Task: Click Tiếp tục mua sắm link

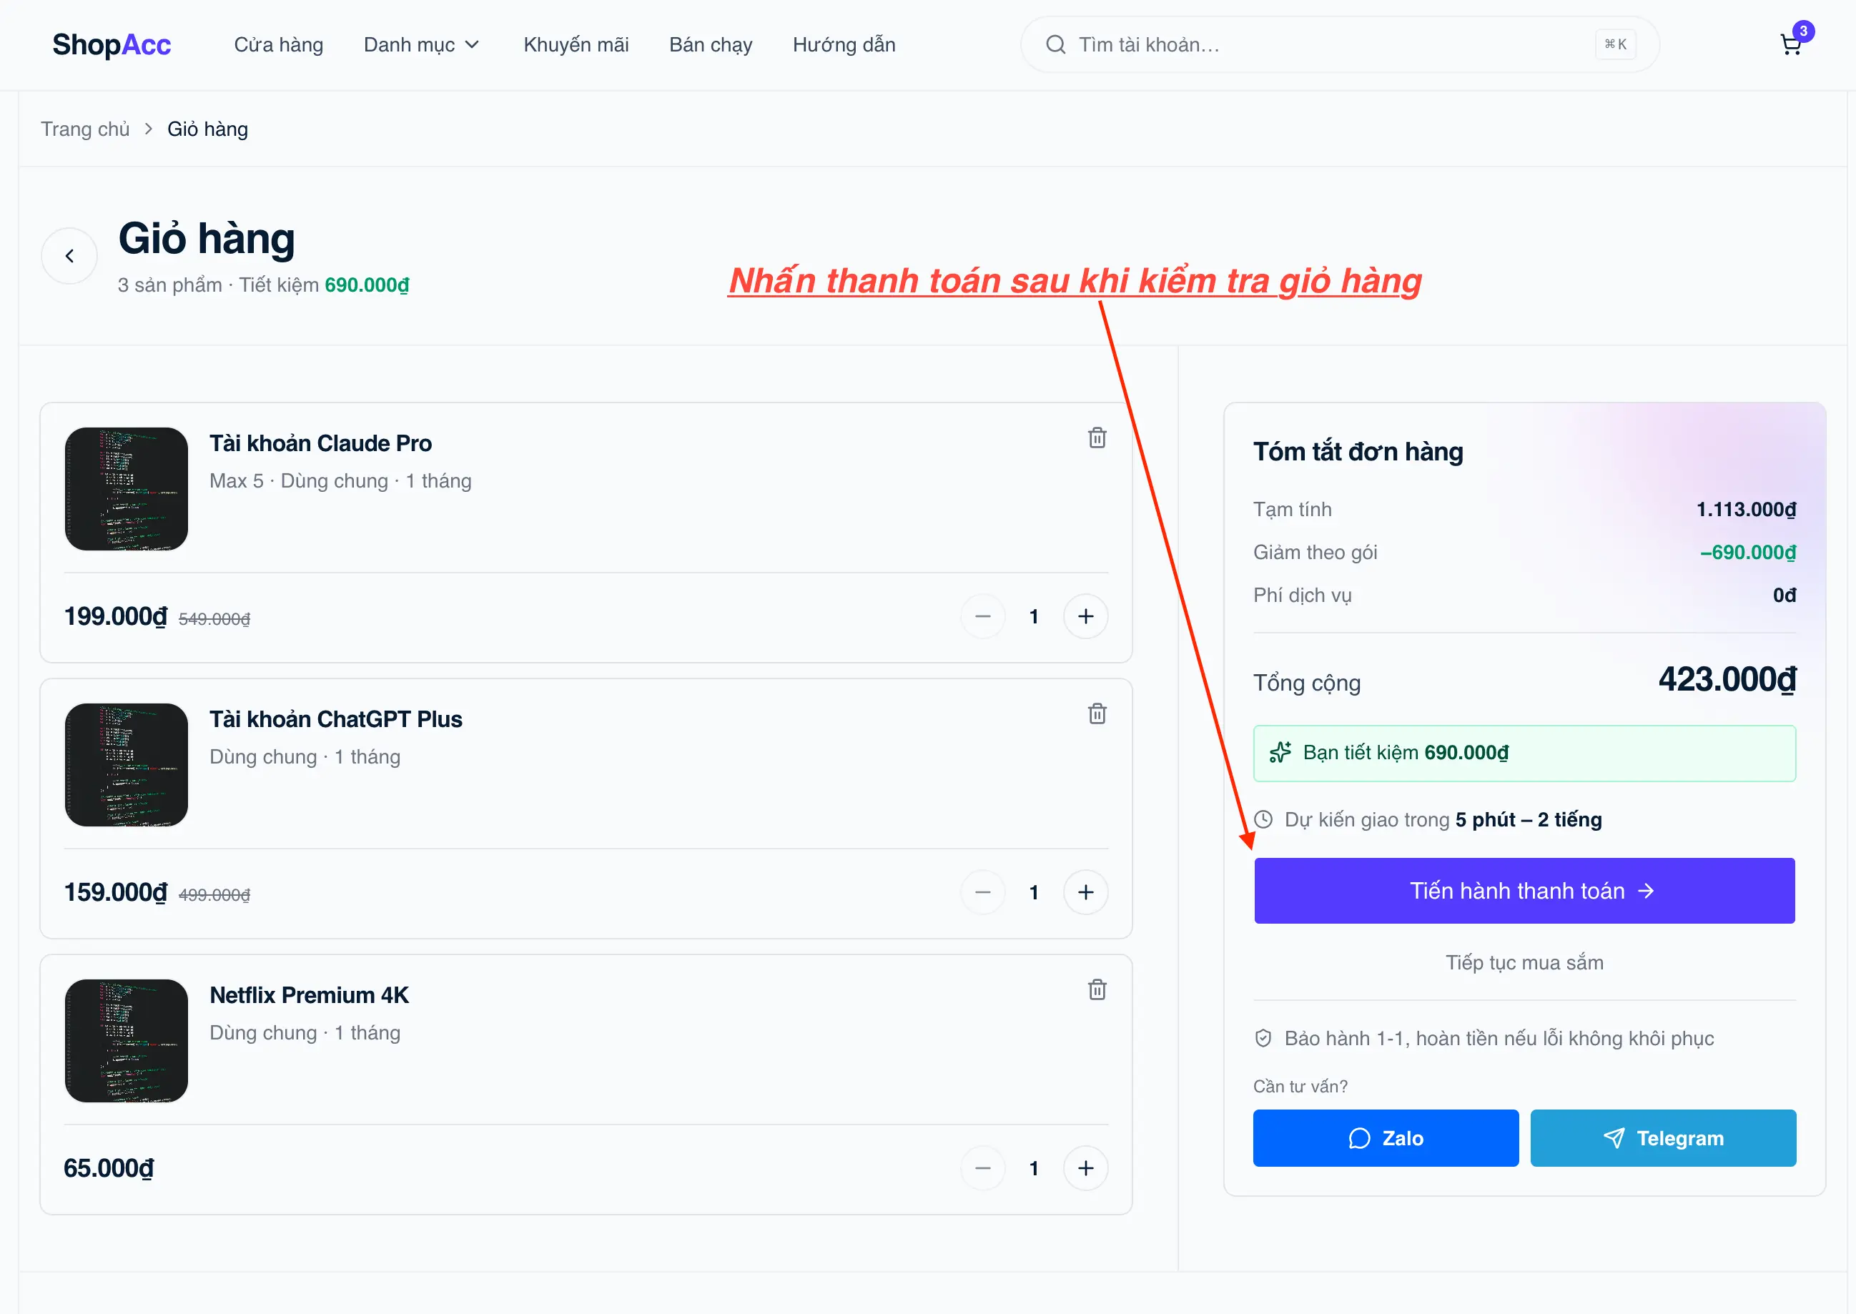Action: pyautogui.click(x=1524, y=963)
